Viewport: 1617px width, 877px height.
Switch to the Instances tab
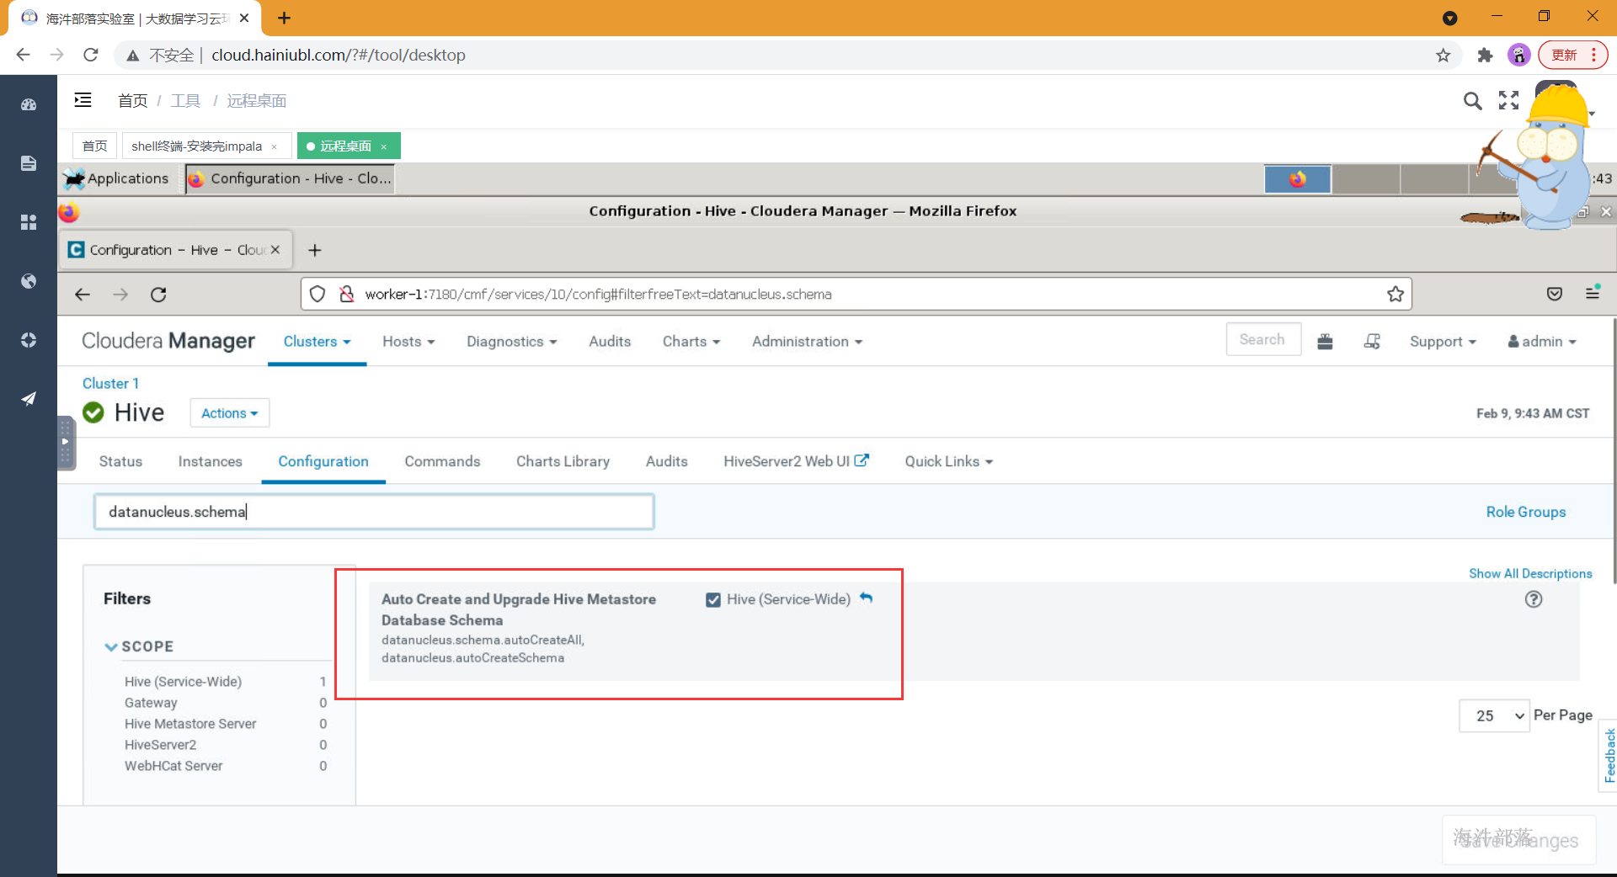coord(210,461)
